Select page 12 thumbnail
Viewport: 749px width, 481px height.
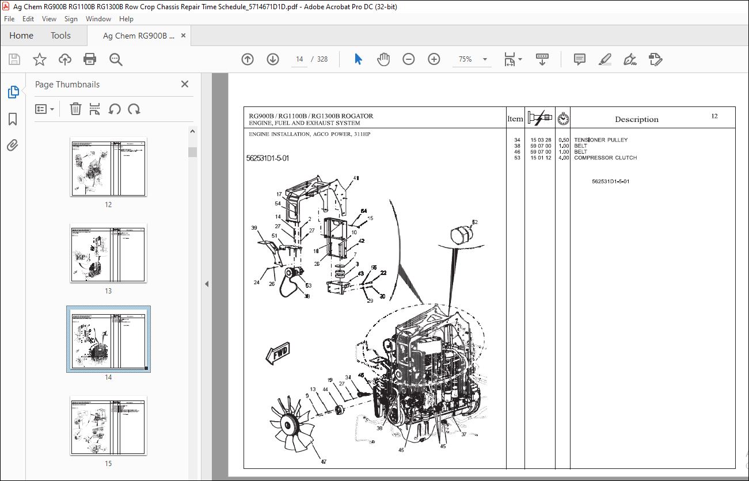point(108,167)
